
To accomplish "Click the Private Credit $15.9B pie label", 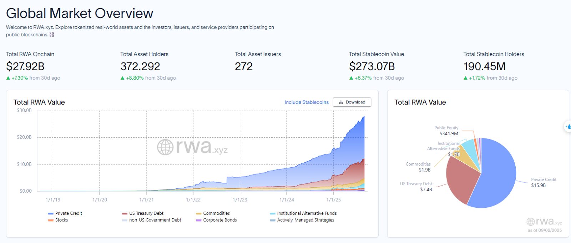I will pos(544,182).
